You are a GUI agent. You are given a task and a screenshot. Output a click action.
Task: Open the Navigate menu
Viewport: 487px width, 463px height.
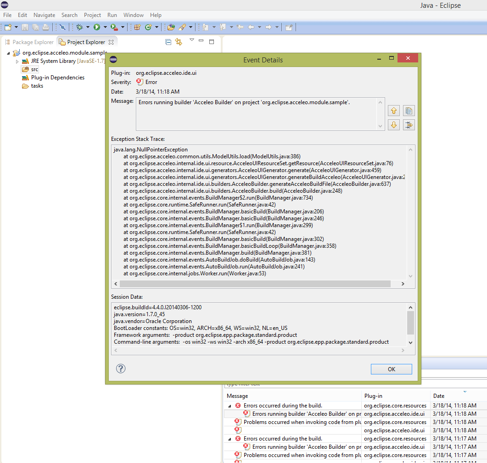pyautogui.click(x=44, y=15)
